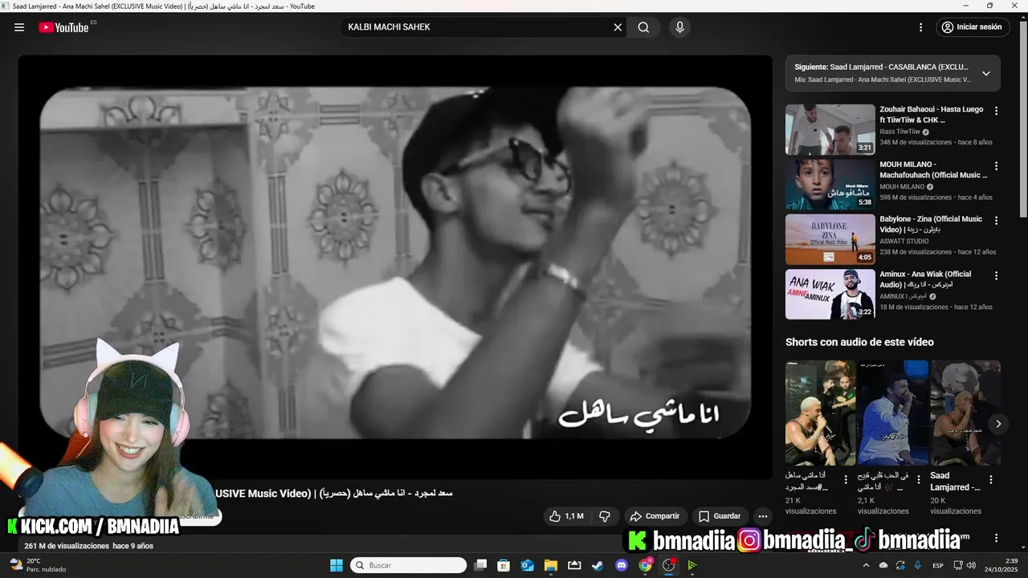Click the magnifier search button

(643, 27)
